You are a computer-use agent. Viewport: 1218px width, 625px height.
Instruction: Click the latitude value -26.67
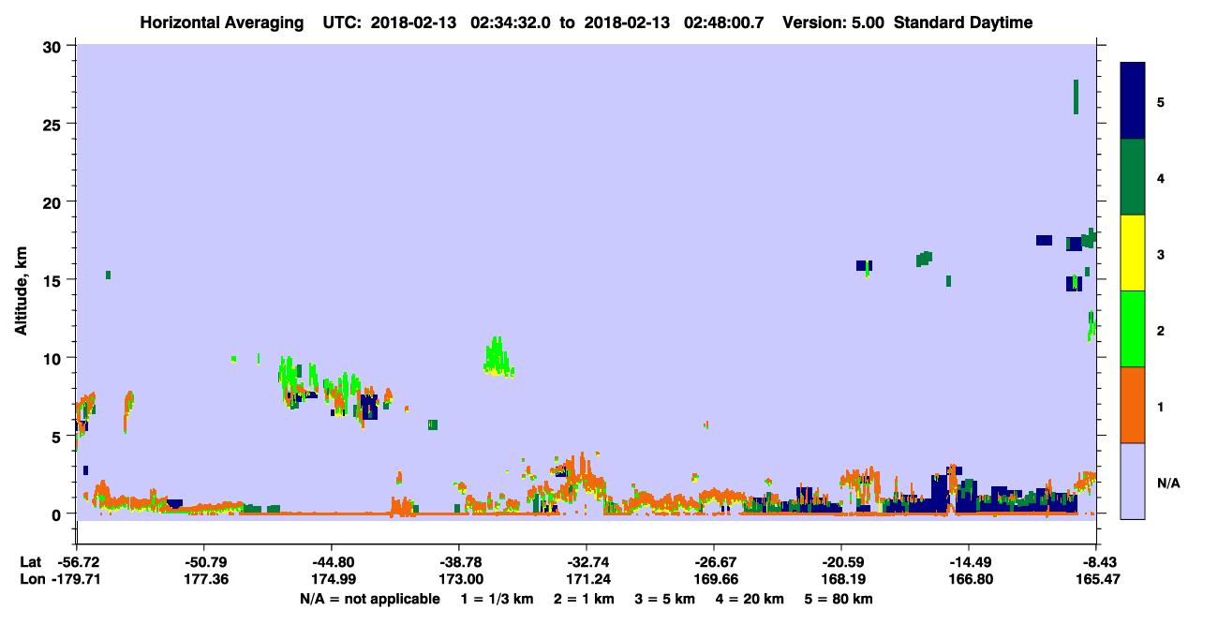pyautogui.click(x=713, y=562)
